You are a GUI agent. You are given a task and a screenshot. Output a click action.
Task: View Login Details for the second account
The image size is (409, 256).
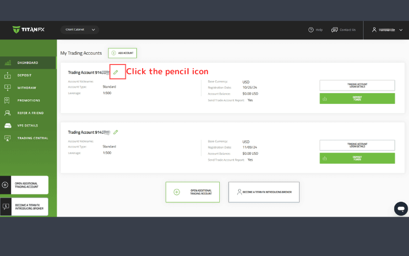(357, 145)
